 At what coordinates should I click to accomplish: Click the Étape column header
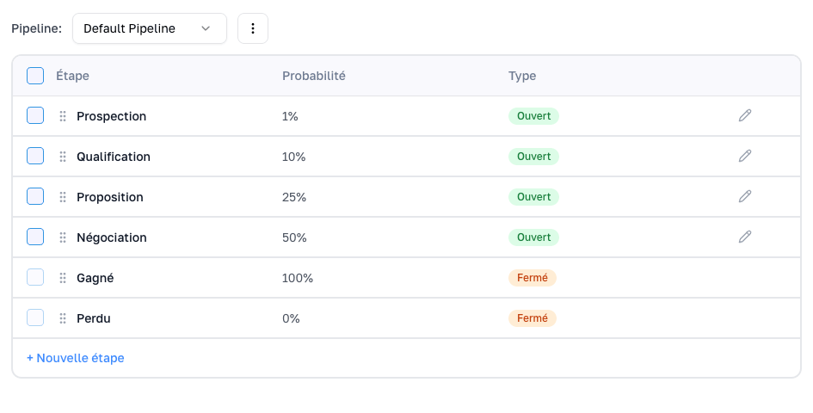coord(72,76)
